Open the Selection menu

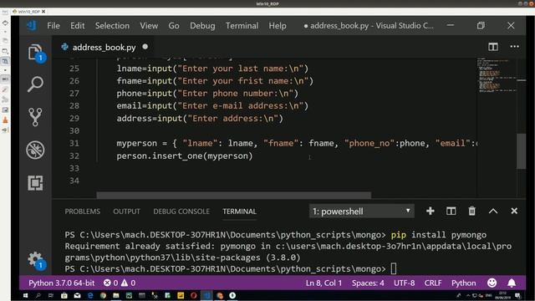(x=112, y=26)
